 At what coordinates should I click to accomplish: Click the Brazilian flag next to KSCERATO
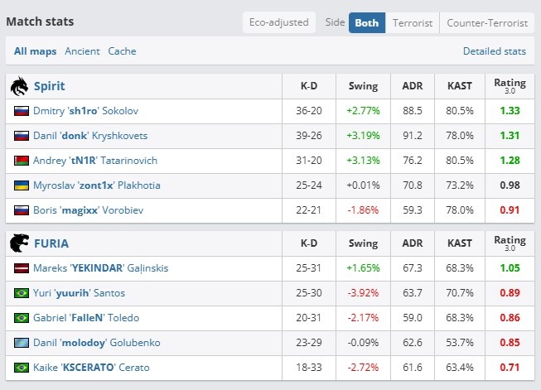tap(22, 368)
